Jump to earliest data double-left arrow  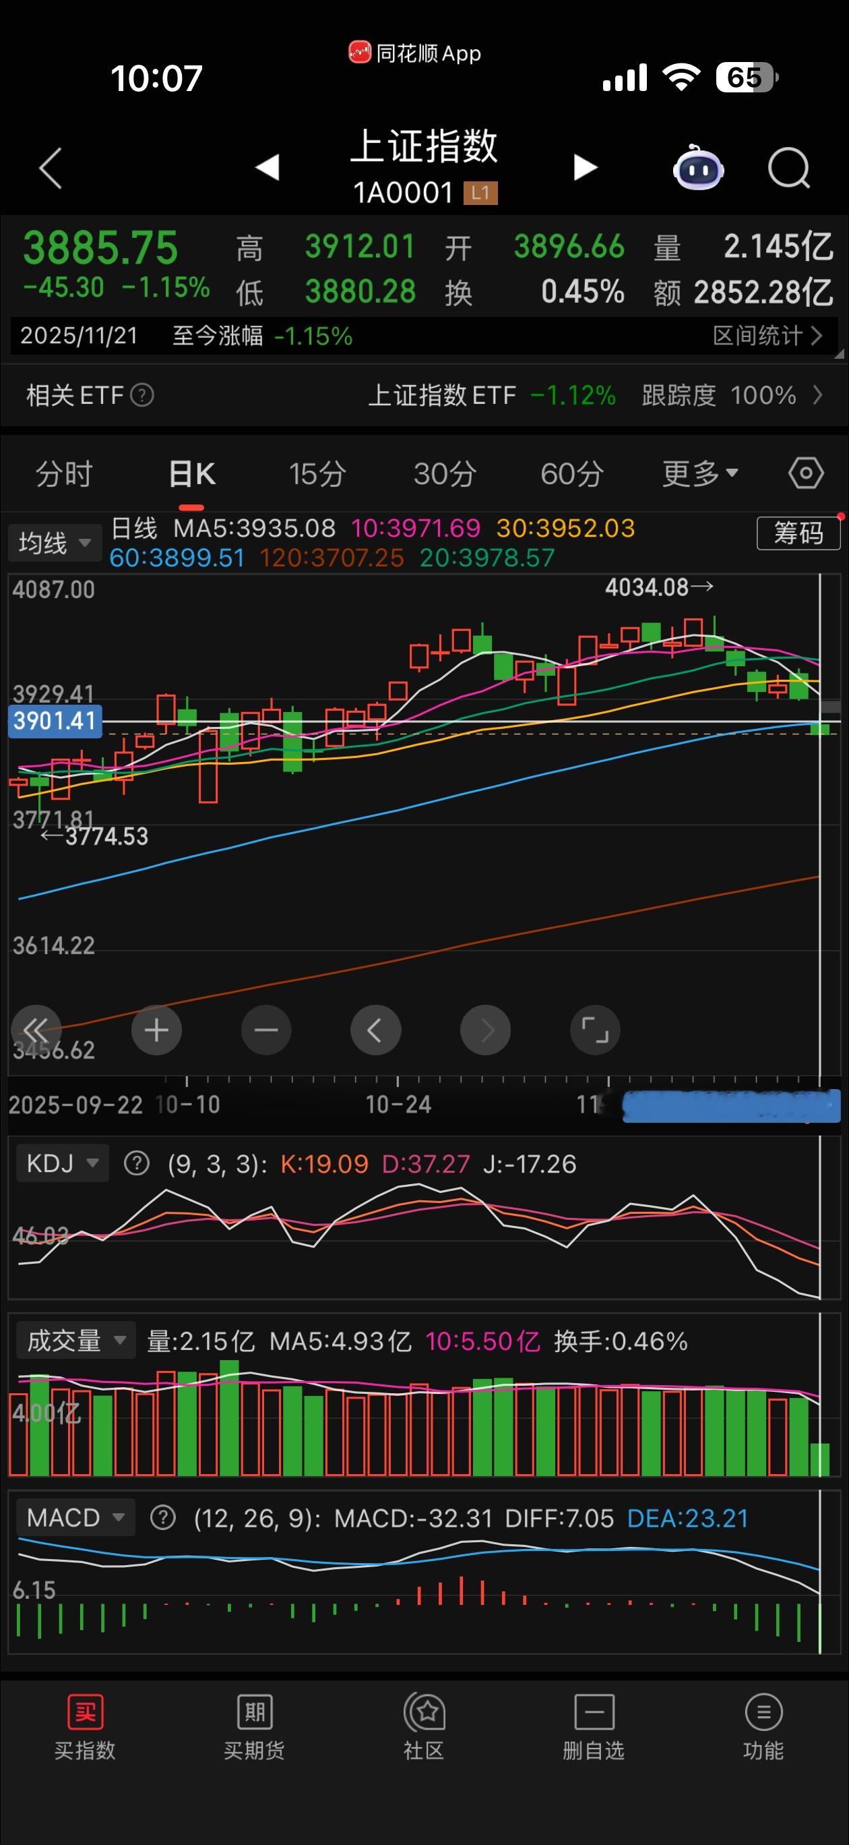(36, 1030)
